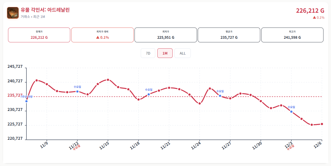Screen dimensions: 331x166
Task: Select the 평균가 235,727 G card
Action: click(229, 35)
